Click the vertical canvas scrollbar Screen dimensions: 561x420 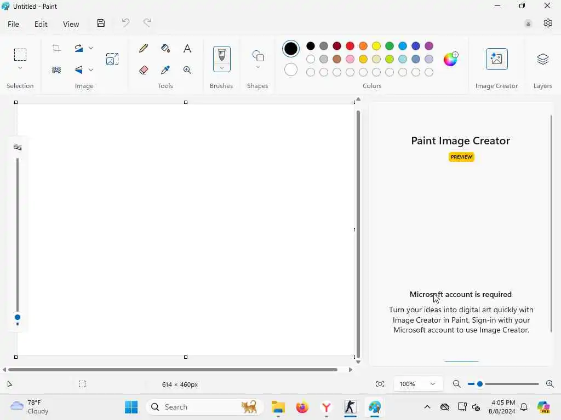coord(358,234)
